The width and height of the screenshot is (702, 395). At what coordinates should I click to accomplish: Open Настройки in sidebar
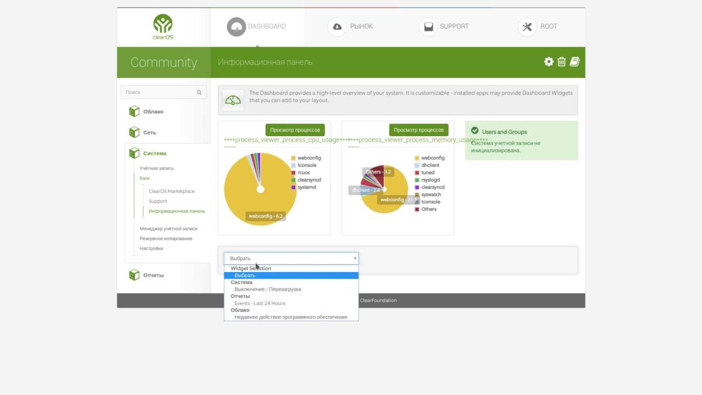pyautogui.click(x=151, y=249)
